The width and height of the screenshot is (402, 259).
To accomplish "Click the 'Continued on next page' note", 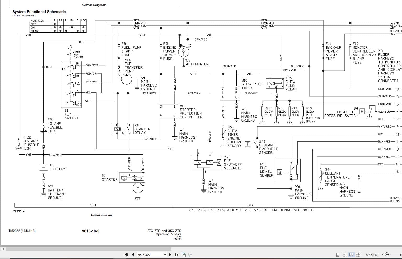I will 101,215.
